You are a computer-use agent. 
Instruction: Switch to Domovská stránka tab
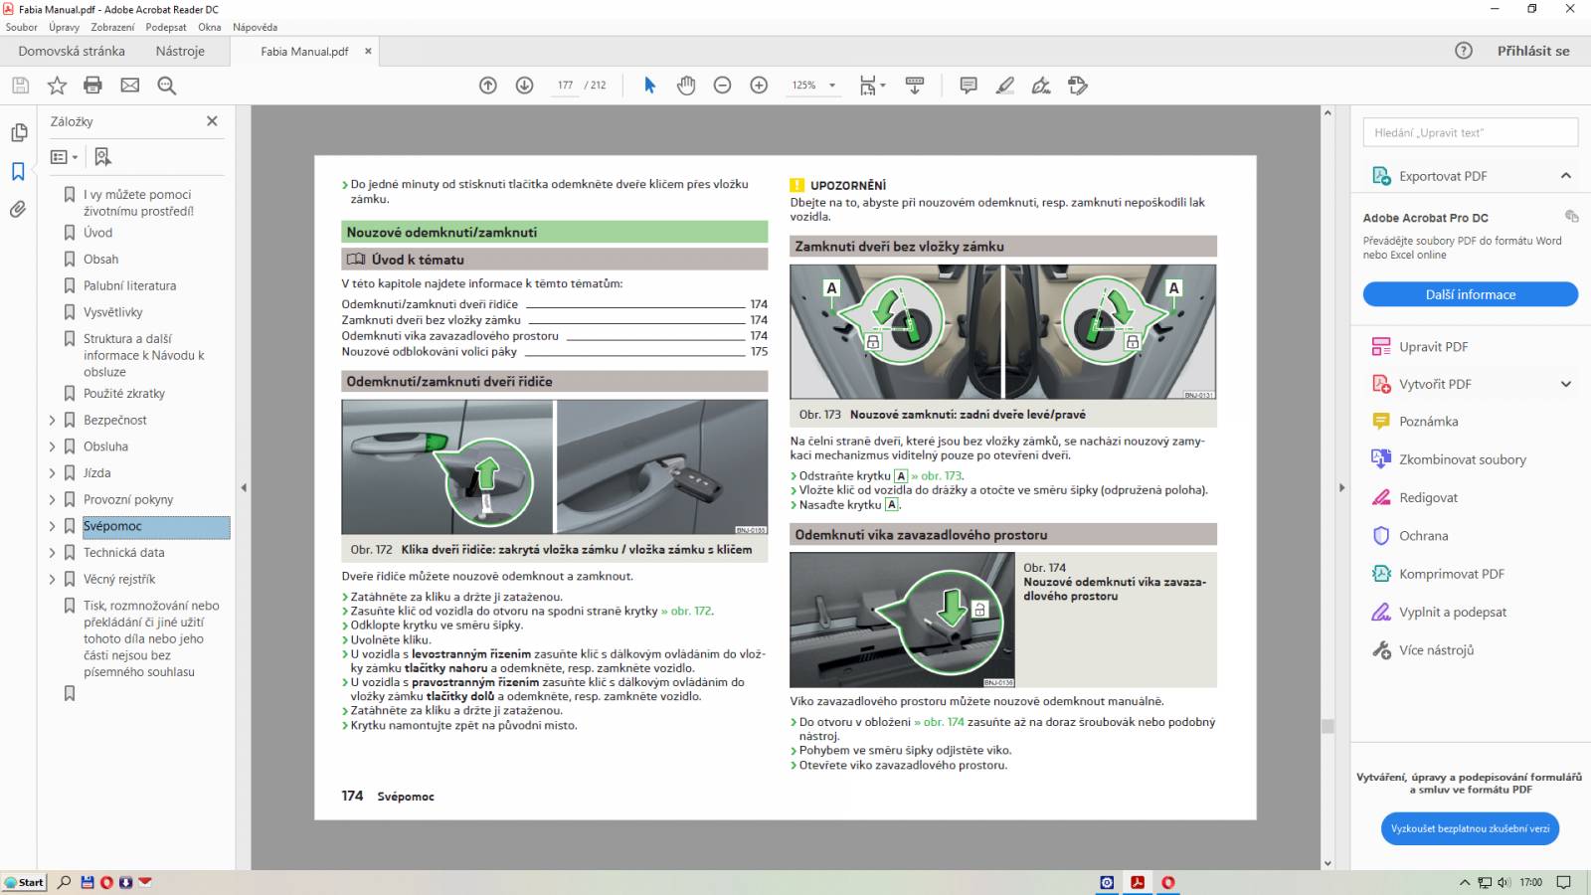tap(72, 51)
